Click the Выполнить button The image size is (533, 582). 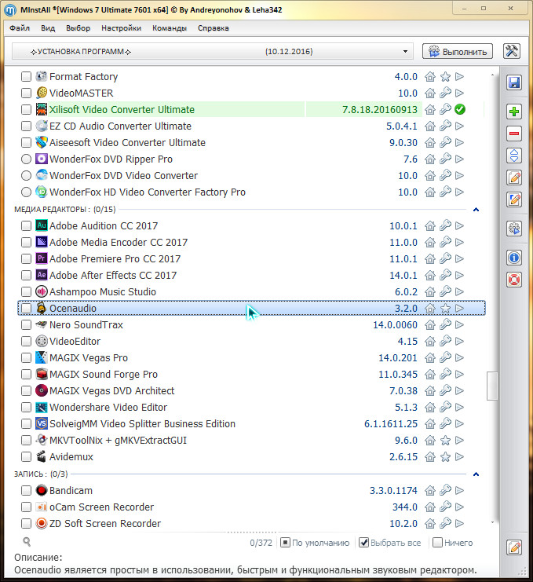[458, 51]
